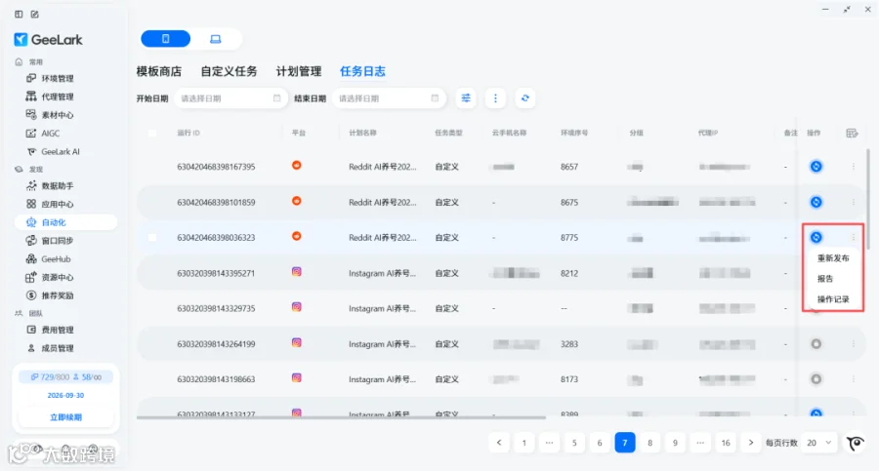Tick checkbox for row 630420468398036323
The width and height of the screenshot is (879, 471).
[x=152, y=238]
